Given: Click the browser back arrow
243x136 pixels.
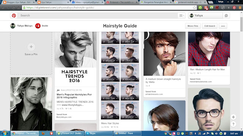Looking at the screenshot, I should [x=3, y=8].
